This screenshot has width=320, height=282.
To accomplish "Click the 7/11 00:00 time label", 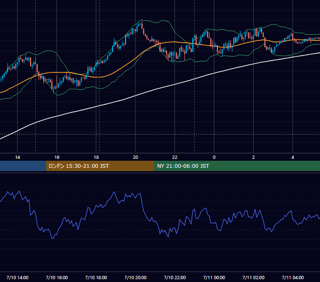I will pos(214,277).
